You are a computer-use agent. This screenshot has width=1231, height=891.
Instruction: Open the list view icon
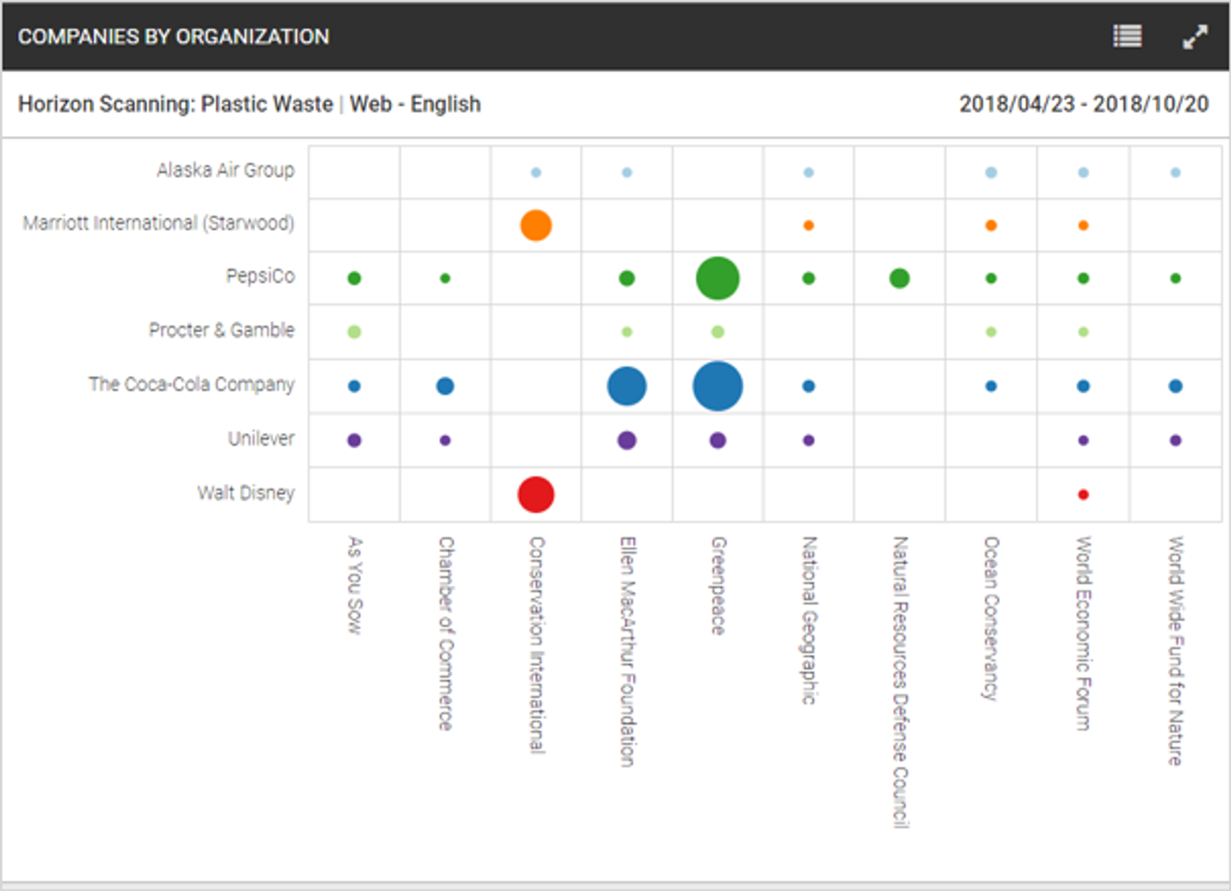tap(1127, 37)
